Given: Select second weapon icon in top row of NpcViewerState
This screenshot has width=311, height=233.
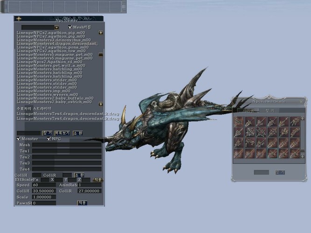Looking at the screenshot, I should click(x=250, y=121).
